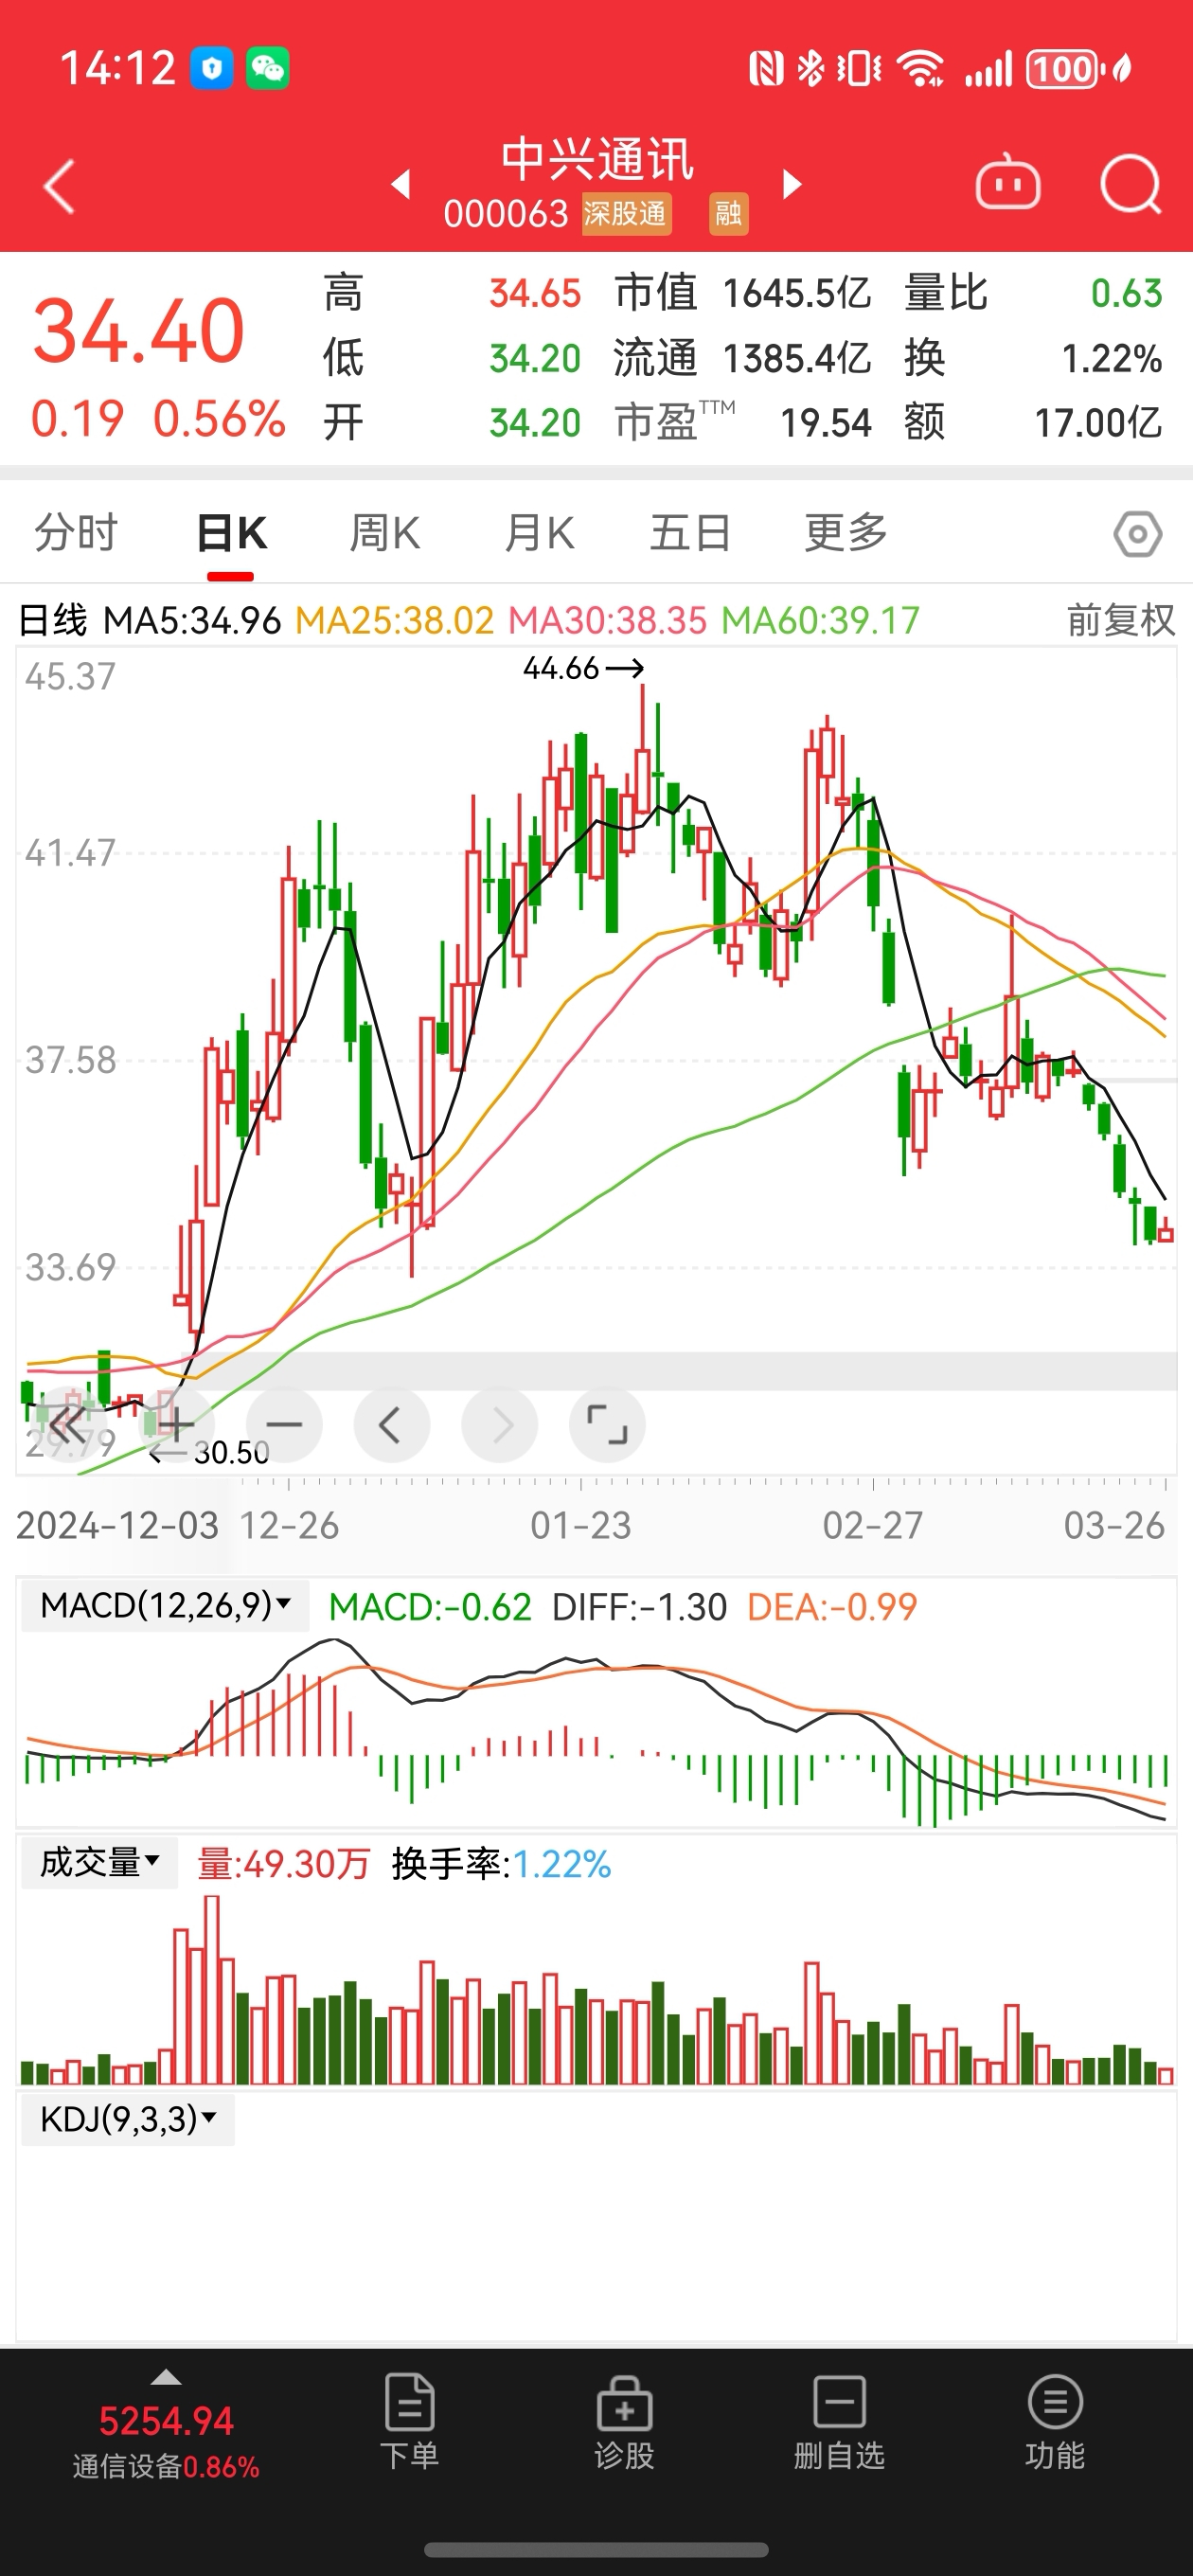Tap the change percent 0.56%
The image size is (1193, 2576).
pos(220,418)
